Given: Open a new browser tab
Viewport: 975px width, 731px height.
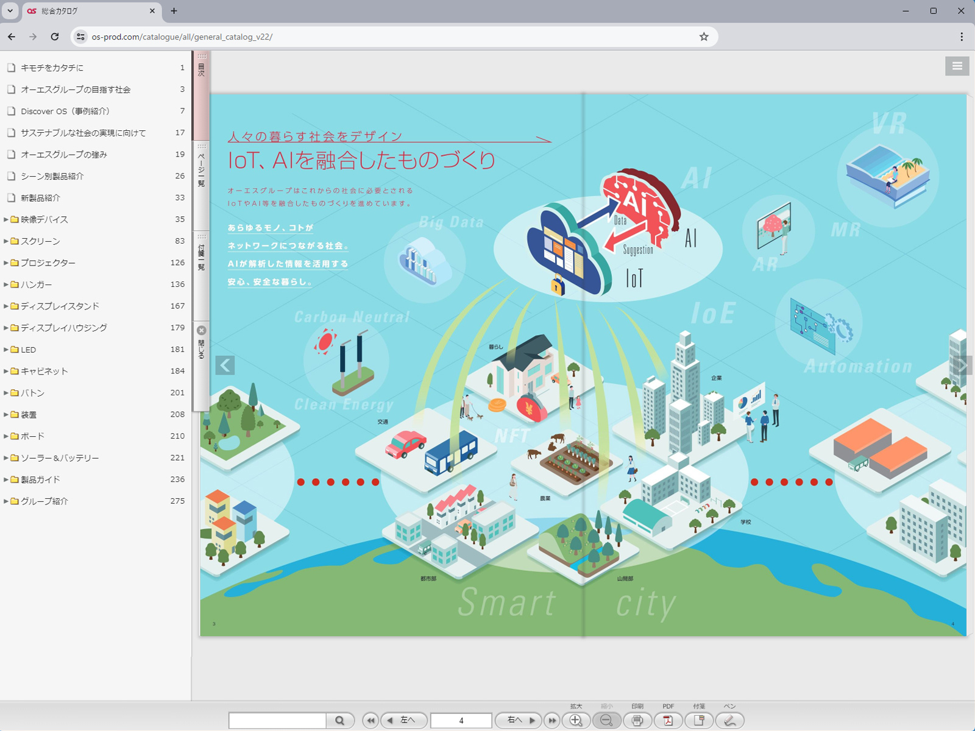Looking at the screenshot, I should coord(174,11).
